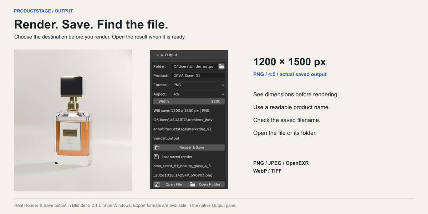Click the Use a readable product name text

[292, 107]
